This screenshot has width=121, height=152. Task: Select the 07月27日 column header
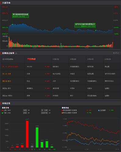56,59
